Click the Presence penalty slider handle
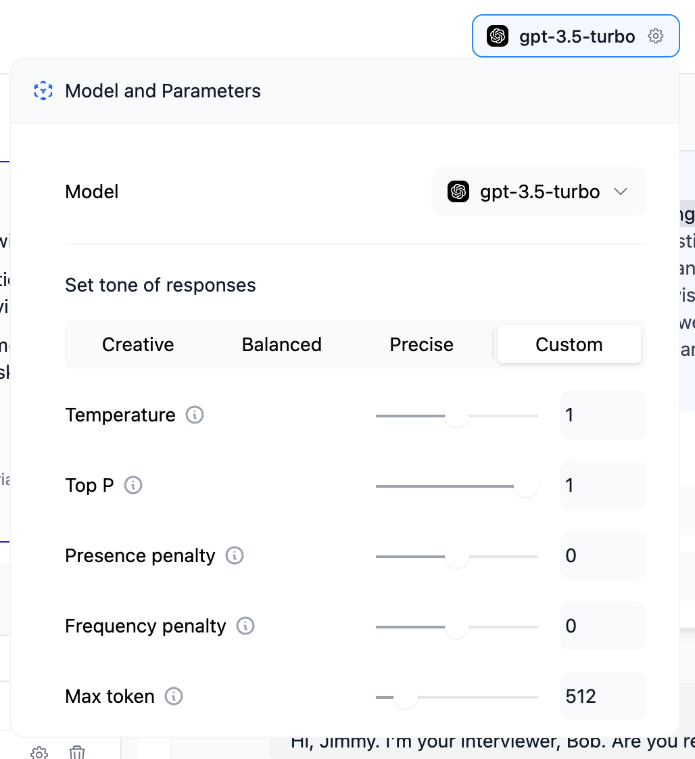 coord(456,557)
